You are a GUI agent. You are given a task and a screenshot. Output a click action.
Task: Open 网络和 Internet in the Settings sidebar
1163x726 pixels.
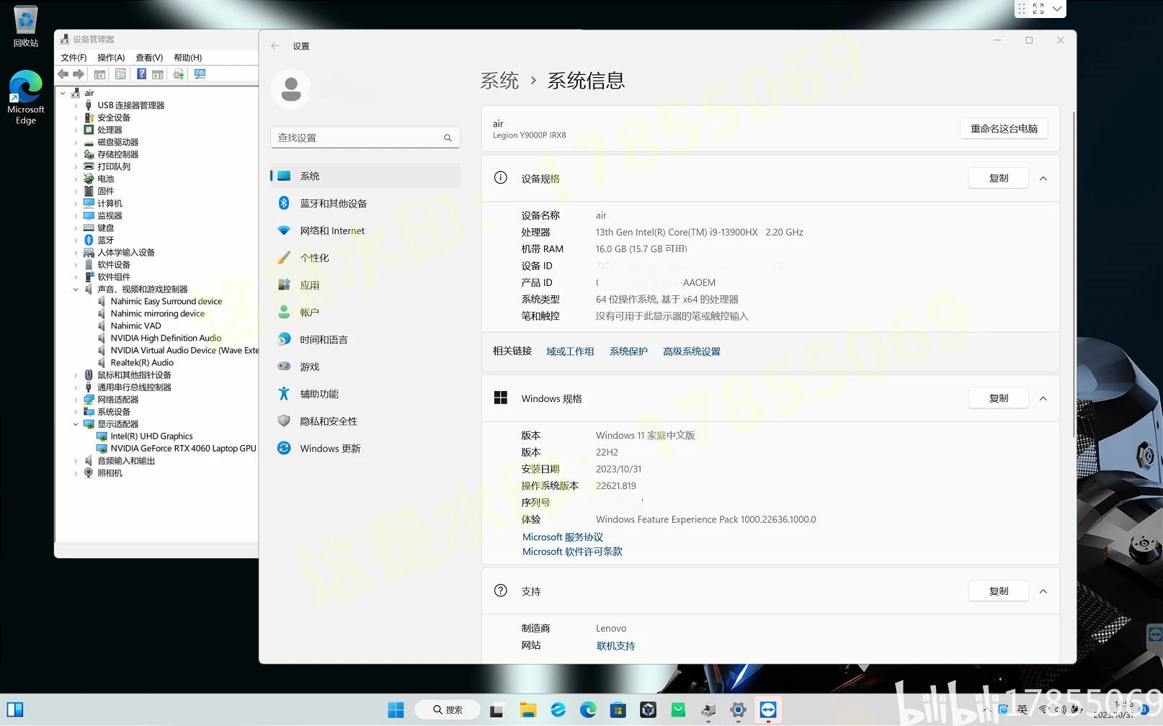pos(365,230)
